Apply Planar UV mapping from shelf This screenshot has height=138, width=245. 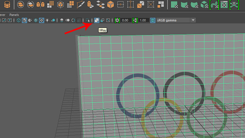174,5
